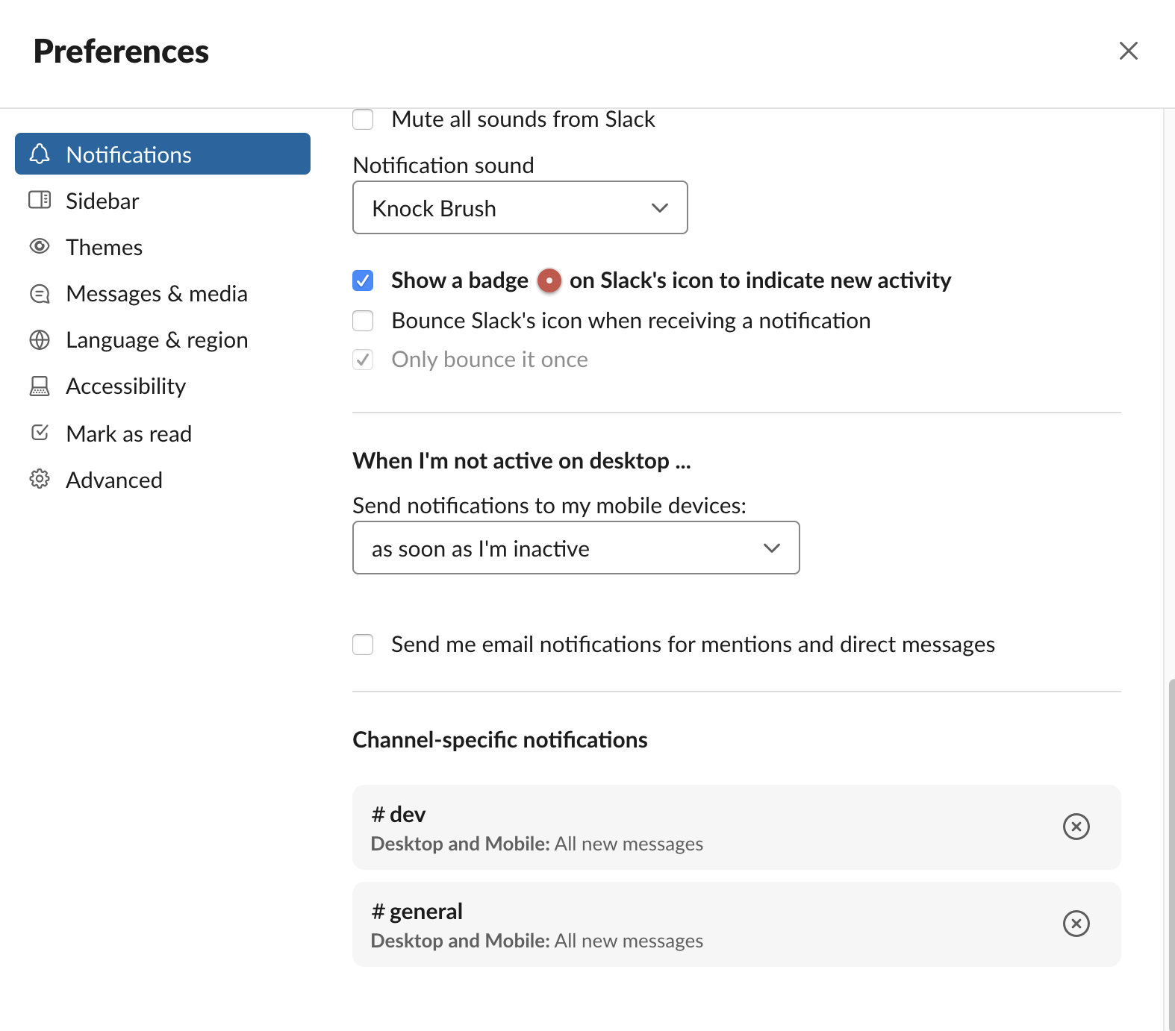The height and width of the screenshot is (1031, 1175).
Task: Close the Preferences dialog
Action: [x=1128, y=51]
